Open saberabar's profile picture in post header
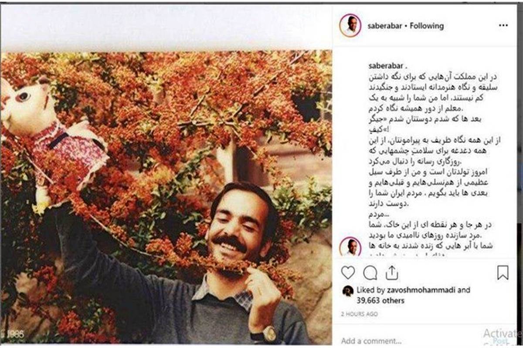This screenshot has width=523, height=348. [x=350, y=25]
